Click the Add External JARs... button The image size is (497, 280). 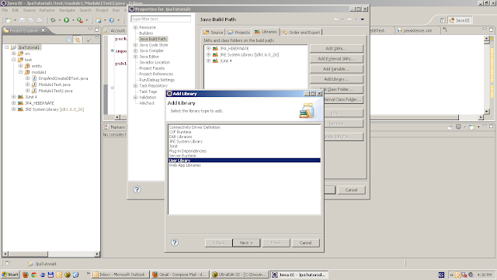[x=336, y=59]
